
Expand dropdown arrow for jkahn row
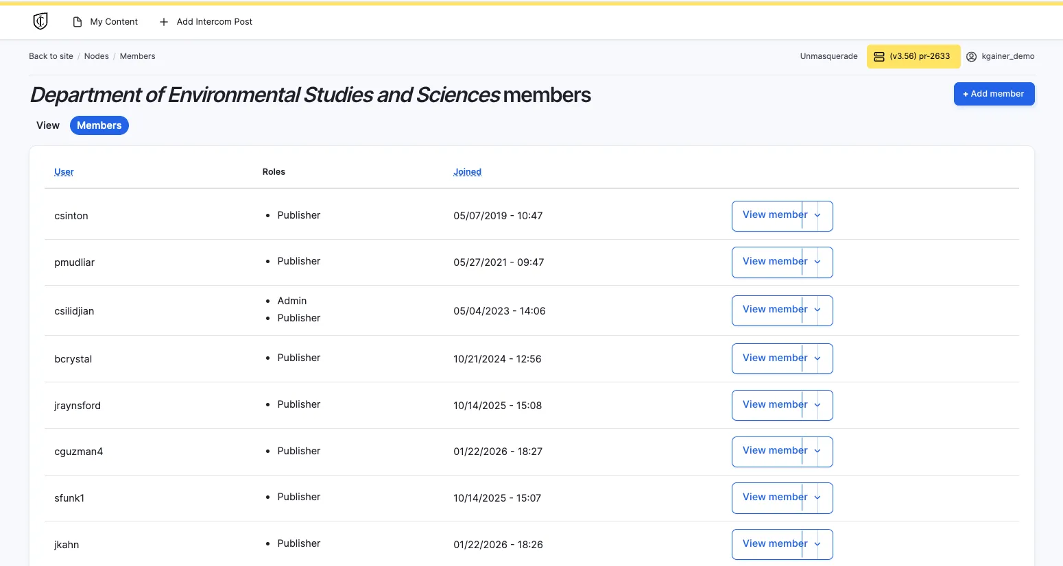[817, 544]
